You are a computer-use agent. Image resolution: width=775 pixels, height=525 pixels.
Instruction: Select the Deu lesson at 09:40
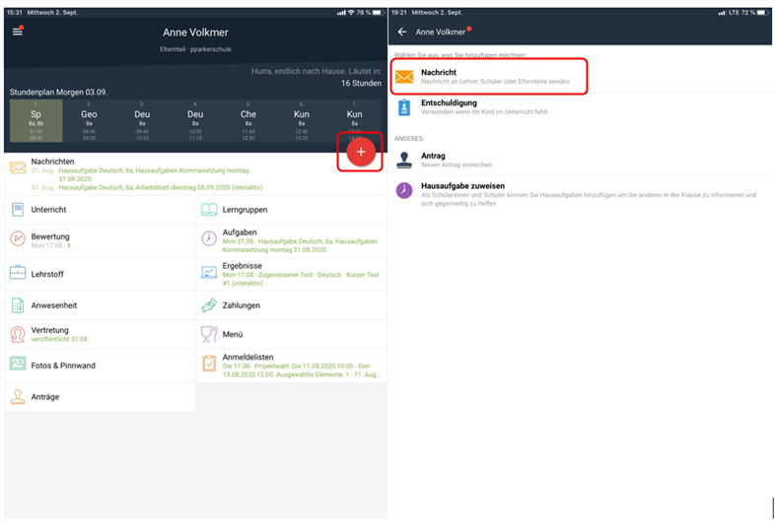point(142,121)
